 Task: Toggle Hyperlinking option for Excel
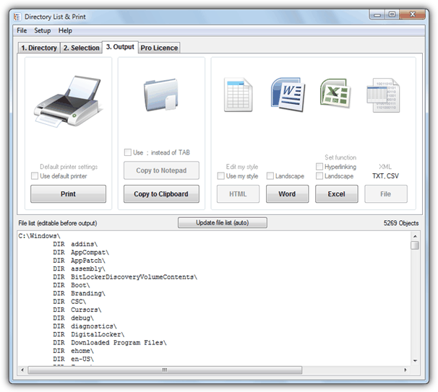coord(319,167)
